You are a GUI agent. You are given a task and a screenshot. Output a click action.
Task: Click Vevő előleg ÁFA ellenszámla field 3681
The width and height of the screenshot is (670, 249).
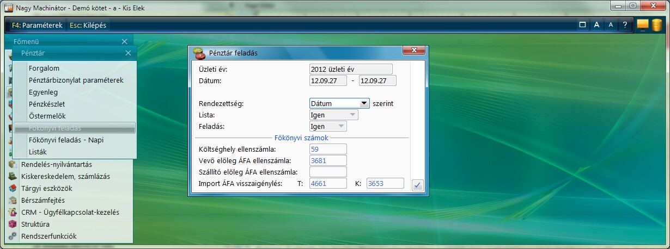327,160
